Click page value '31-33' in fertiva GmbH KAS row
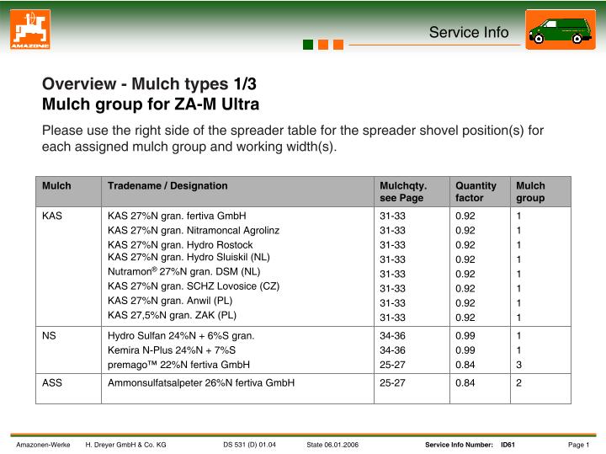Image resolution: width=606 pixels, height=454 pixels. point(392,216)
